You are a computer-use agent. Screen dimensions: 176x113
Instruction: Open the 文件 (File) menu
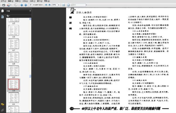[x=3, y=1]
